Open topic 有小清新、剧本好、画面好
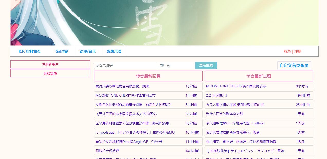 pos(241,142)
